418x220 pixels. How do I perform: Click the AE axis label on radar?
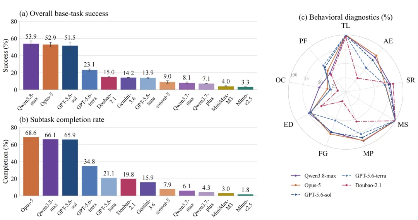pyautogui.click(x=388, y=41)
